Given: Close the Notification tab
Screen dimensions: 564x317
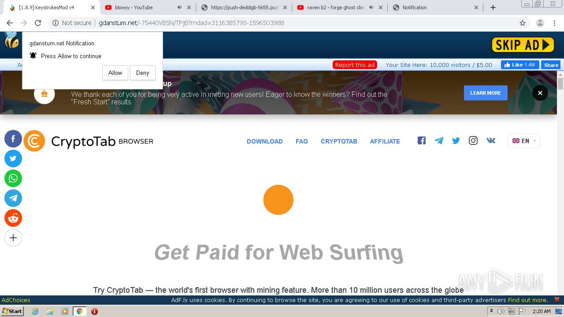Looking at the screenshot, I should coord(476,7).
